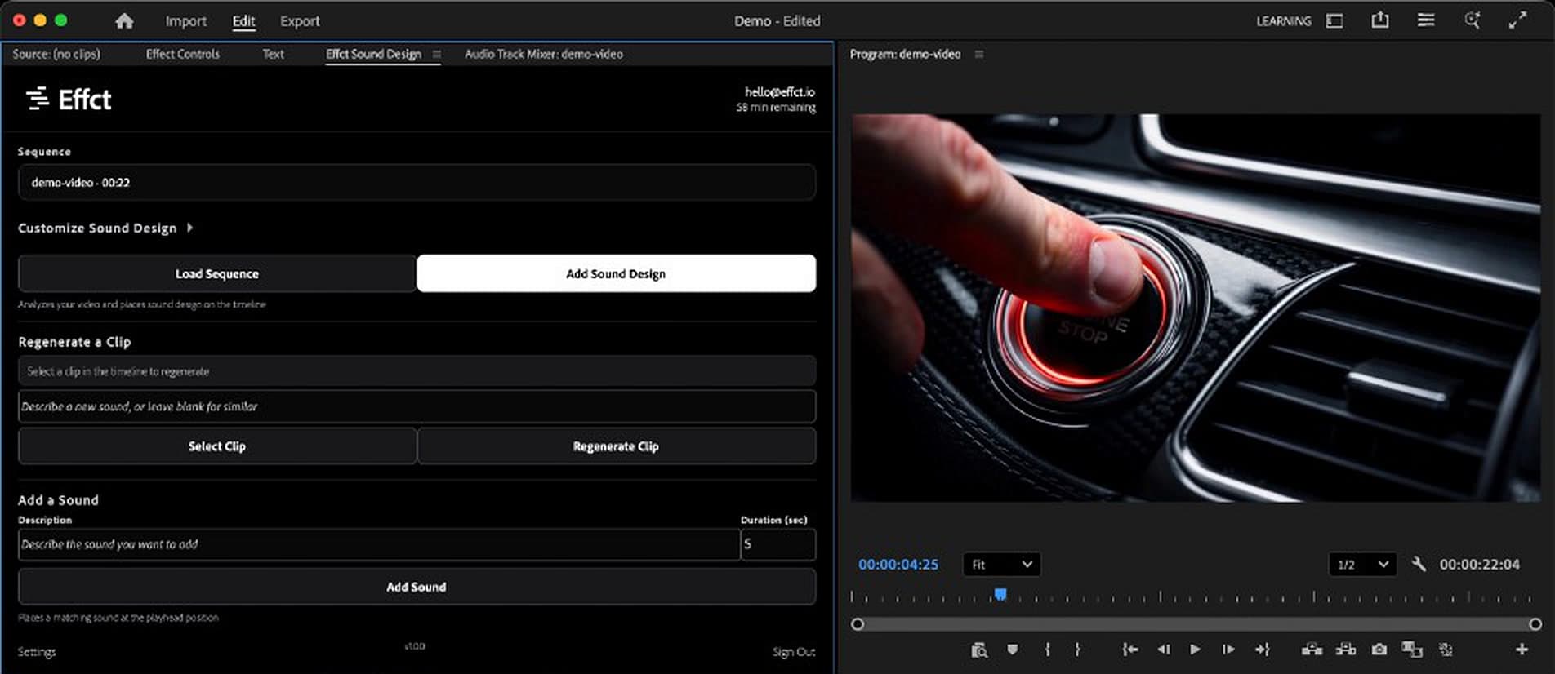Select the Effct Sound Design tab
Screen dimensions: 1555x674
pos(373,54)
